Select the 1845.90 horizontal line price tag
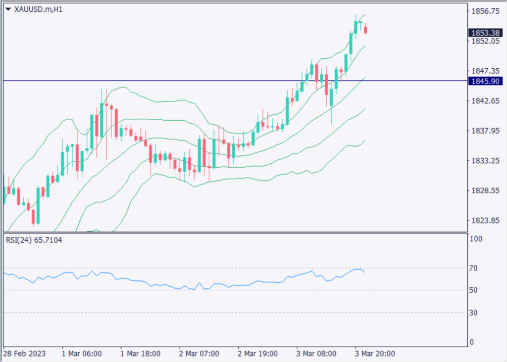Viewport: 507px width, 362px height. coord(484,81)
